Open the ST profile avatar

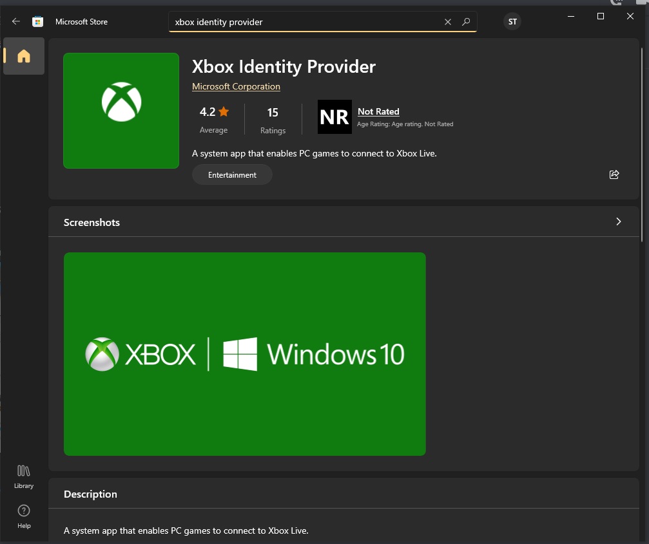pos(512,22)
